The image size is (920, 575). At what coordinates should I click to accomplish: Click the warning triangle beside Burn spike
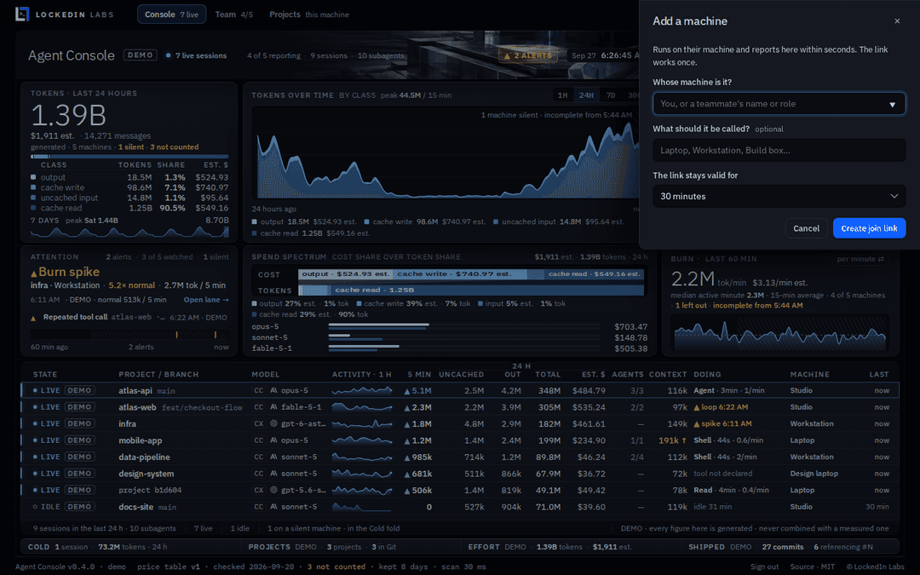(34, 273)
